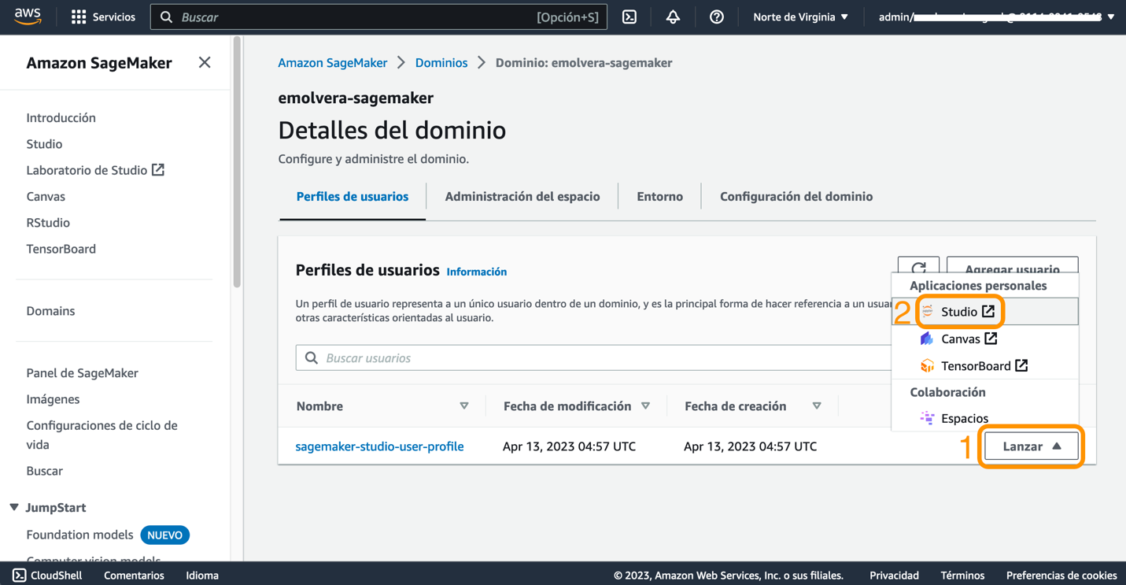Viewport: 1126px width, 585px height.
Task: Open TensorBoard in the sidebar
Action: click(61, 249)
